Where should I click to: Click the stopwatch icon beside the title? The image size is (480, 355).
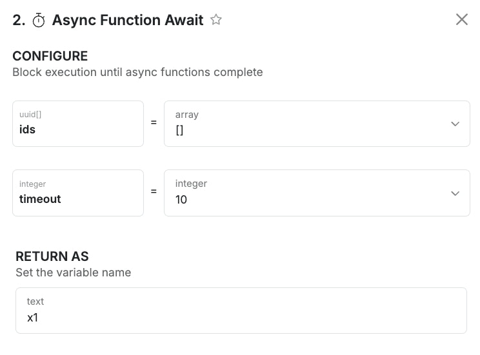coord(39,21)
